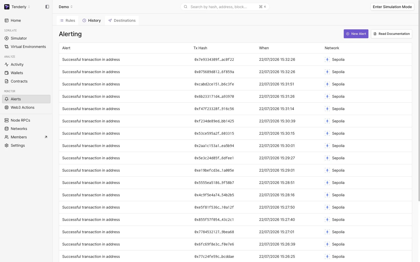Screen dimensions: 420x262
Task: Click the Node RPCs server icon
Action: 7,120
